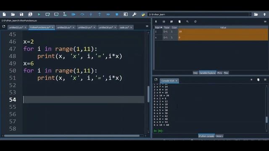Close the Console 53/A tab
This screenshot has width=269, height=151.
(x=177, y=81)
